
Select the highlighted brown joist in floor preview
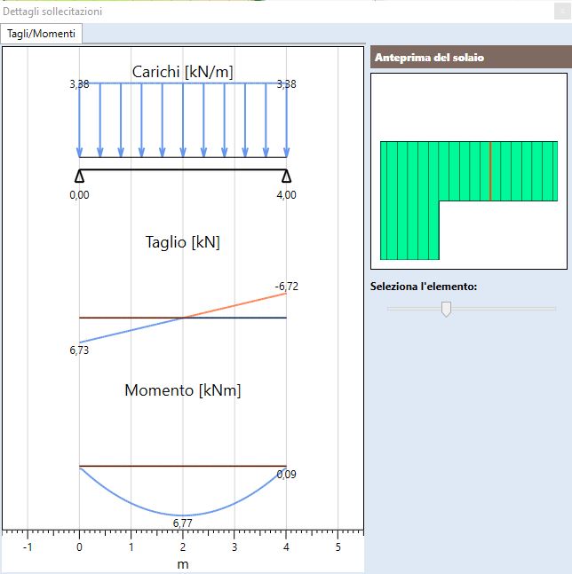490,171
